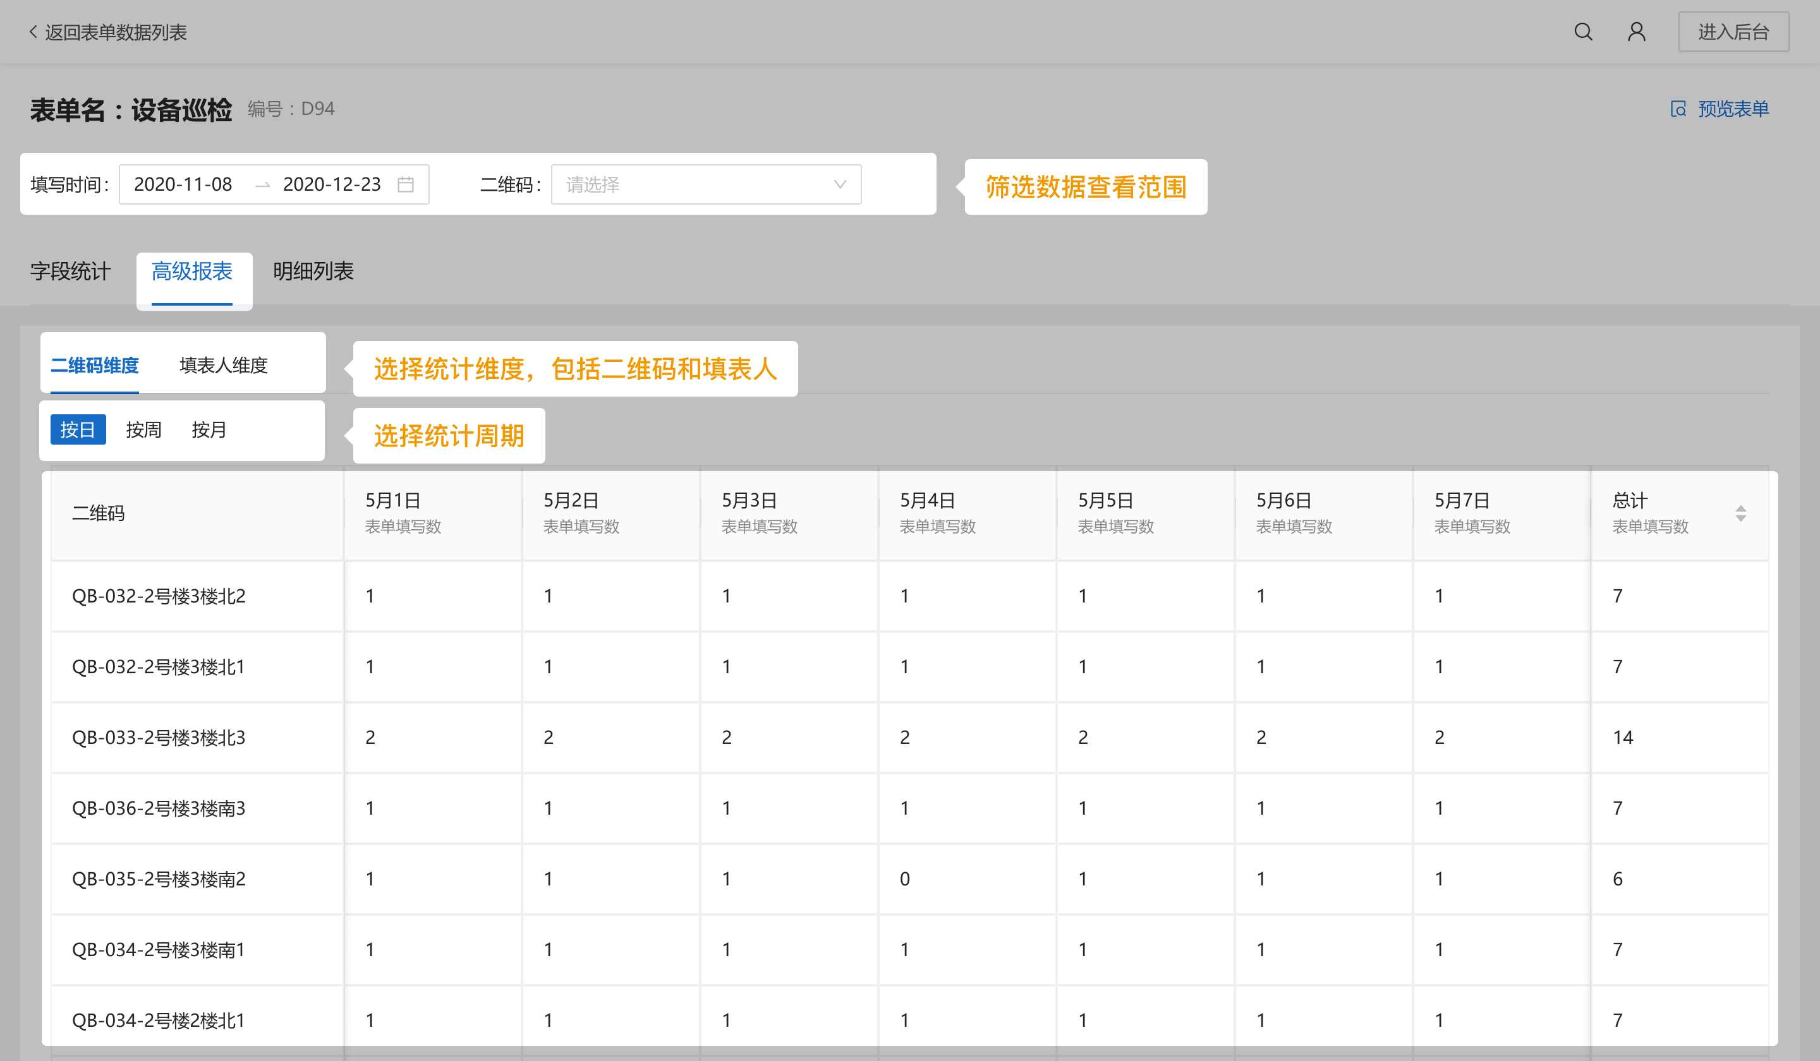
Task: Click the 总计 column header text
Action: [x=1630, y=500]
